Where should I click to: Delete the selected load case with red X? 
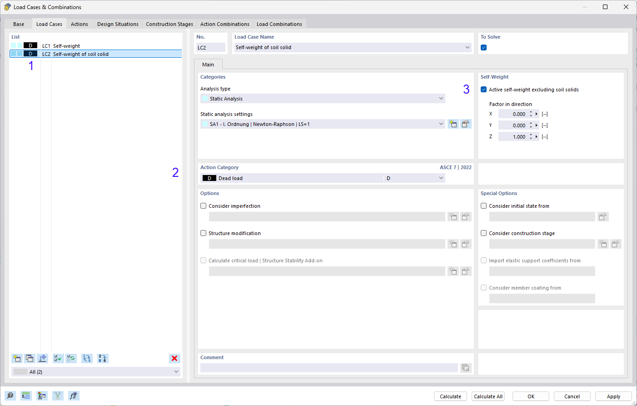tap(174, 358)
